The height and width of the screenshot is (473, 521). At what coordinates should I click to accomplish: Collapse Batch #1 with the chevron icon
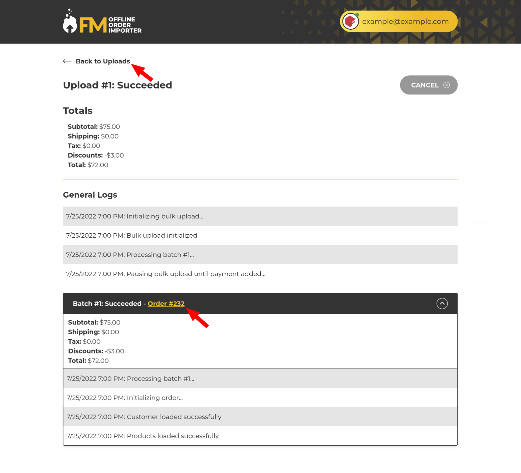coord(442,303)
